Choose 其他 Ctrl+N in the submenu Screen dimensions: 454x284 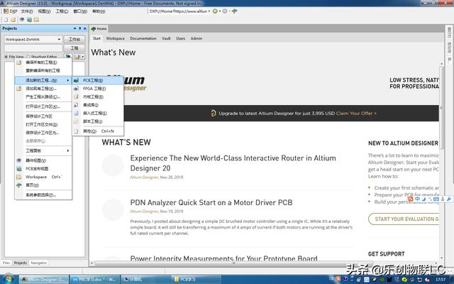coord(98,131)
